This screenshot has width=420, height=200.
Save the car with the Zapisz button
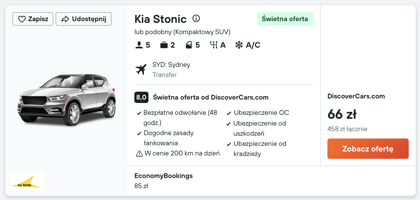[x=33, y=19]
